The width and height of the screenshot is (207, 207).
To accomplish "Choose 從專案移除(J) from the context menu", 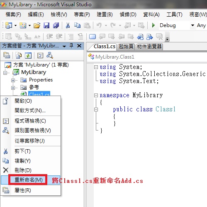I will pos(31,141).
